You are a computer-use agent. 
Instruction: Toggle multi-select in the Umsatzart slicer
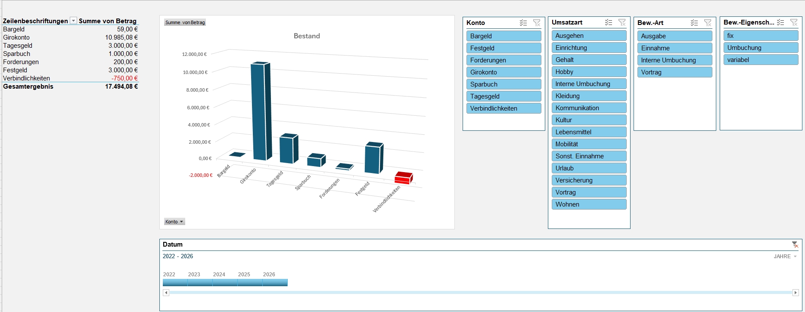[608, 22]
